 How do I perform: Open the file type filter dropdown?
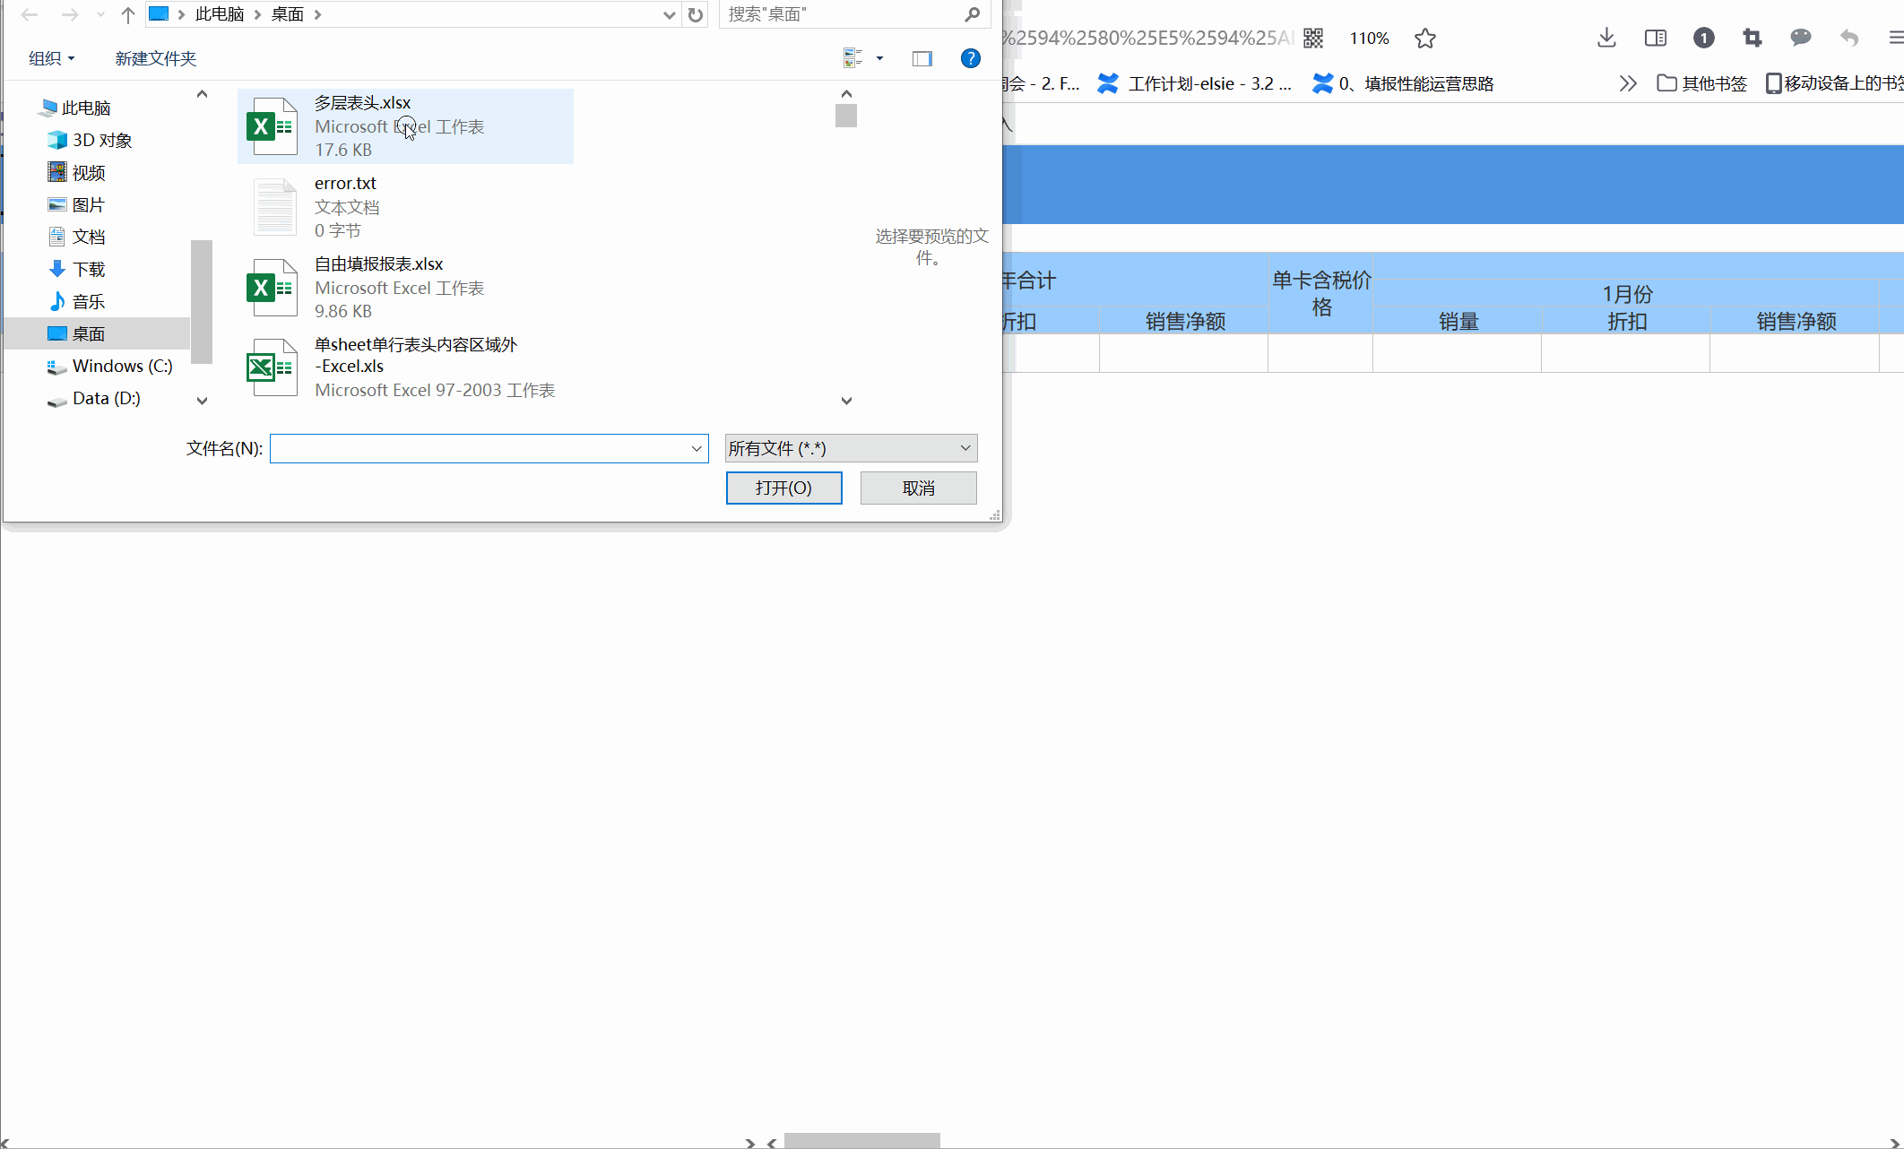click(850, 448)
